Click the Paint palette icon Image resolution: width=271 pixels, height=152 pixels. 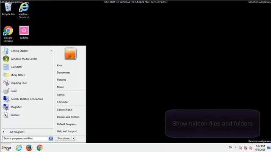[6, 91]
